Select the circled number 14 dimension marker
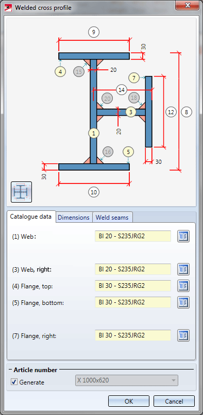This screenshot has height=415, width=203. [122, 90]
